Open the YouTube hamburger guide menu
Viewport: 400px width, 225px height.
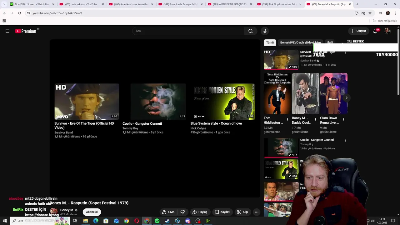coord(7,31)
